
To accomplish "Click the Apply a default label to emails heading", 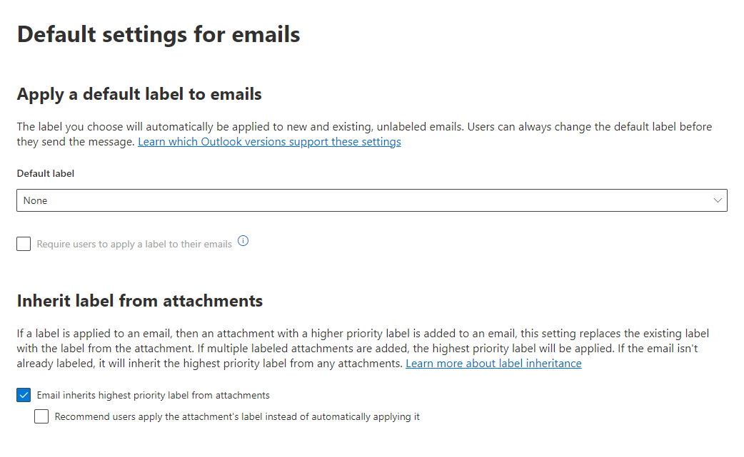I will coord(139,94).
